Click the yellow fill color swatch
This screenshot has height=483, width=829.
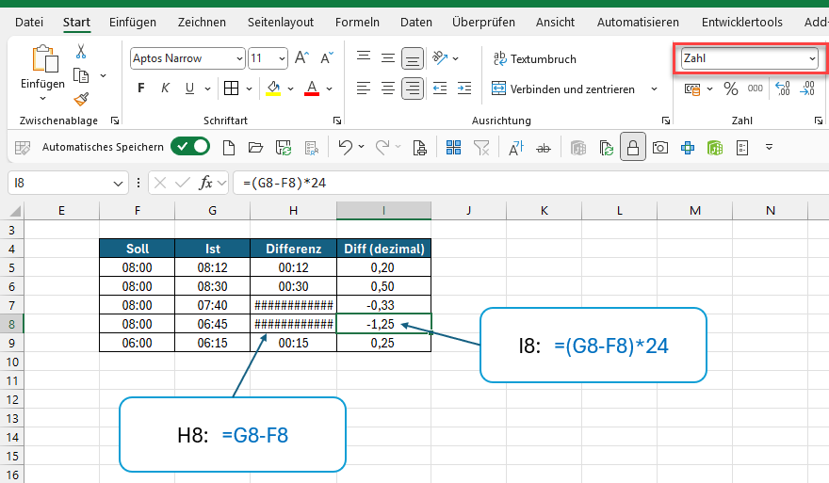point(273,89)
